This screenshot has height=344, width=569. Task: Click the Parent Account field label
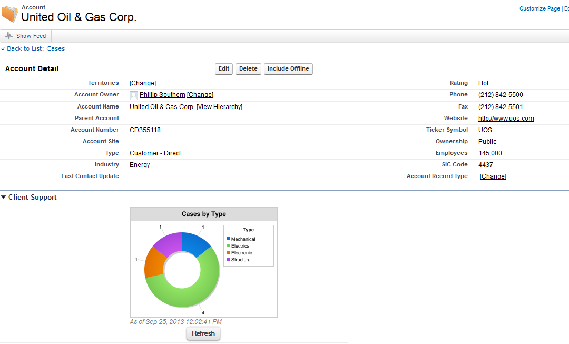click(x=97, y=118)
